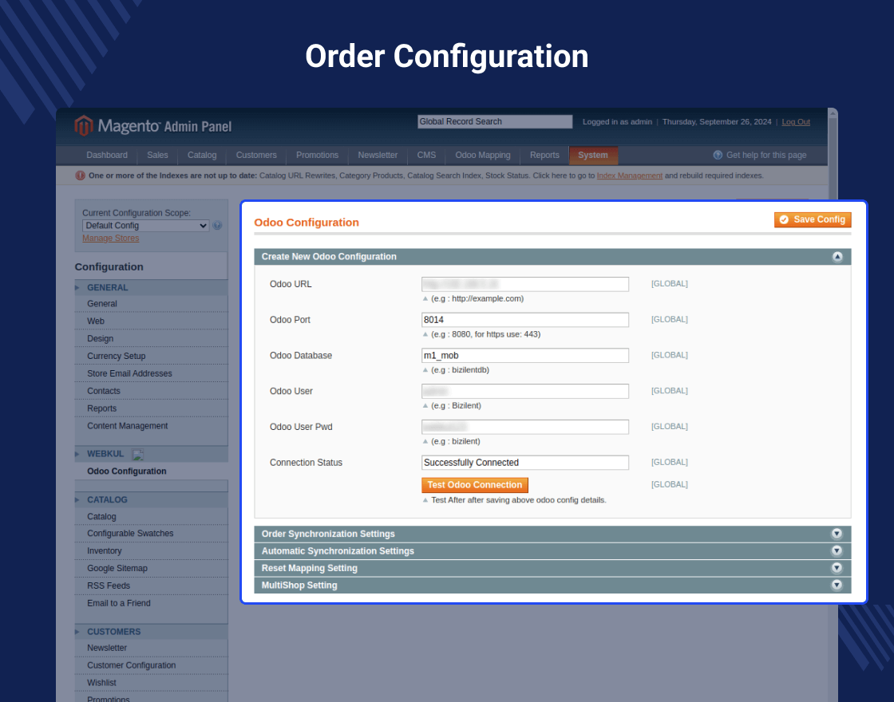This screenshot has height=702, width=894.
Task: Click the Get help for this page icon
Action: [718, 155]
